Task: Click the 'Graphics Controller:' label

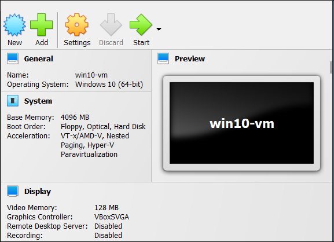Action: pos(39,217)
